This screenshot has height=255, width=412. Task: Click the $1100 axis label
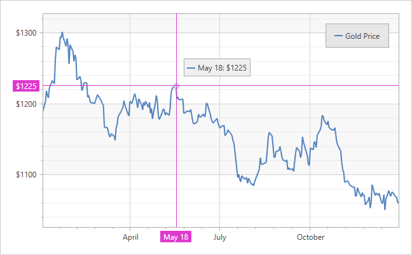pyautogui.click(x=27, y=174)
